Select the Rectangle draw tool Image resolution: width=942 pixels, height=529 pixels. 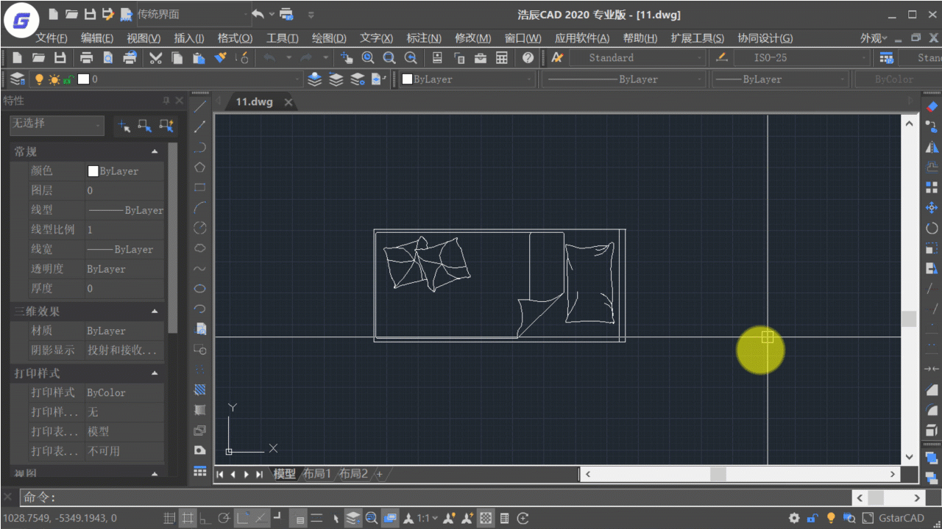tap(199, 188)
